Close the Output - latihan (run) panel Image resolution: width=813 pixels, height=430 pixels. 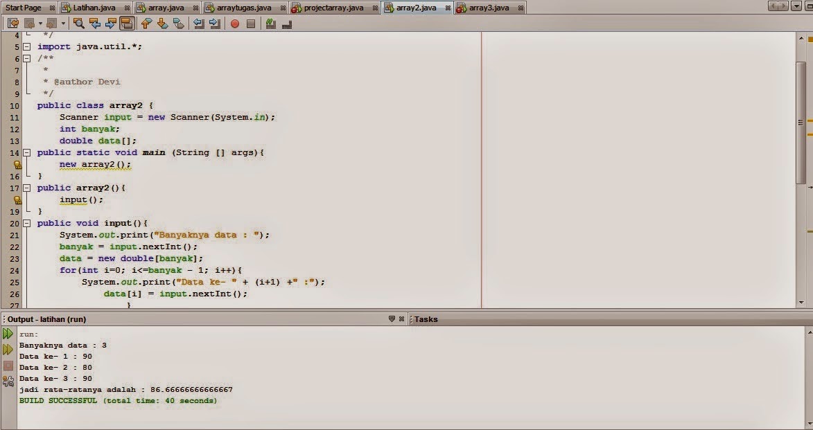point(401,319)
